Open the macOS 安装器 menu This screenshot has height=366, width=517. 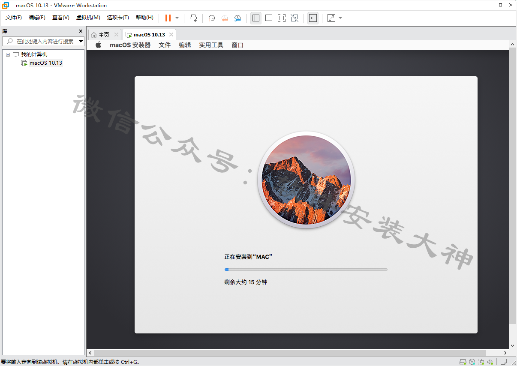pos(130,45)
